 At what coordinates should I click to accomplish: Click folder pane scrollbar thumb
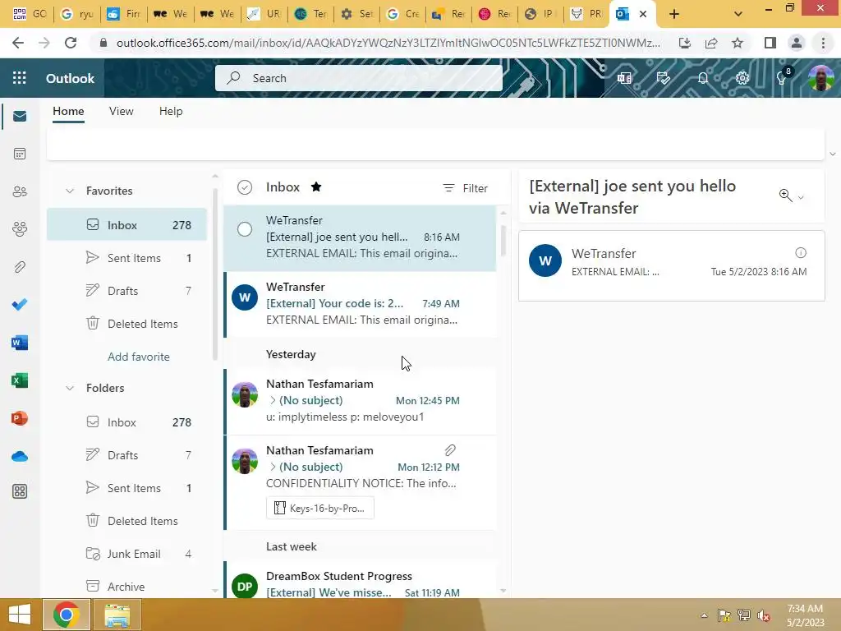tap(215, 274)
